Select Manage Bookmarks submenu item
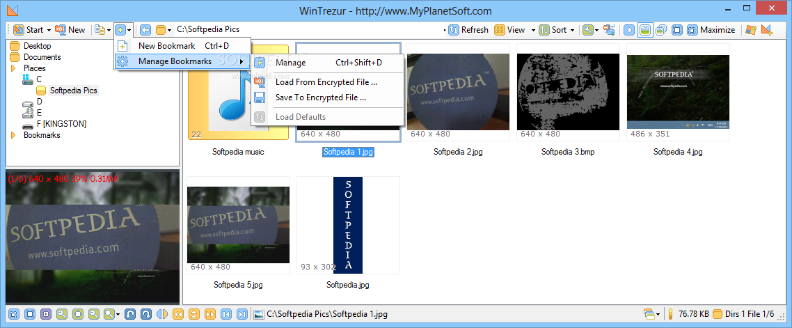Screen dimensions: 792x328 (182, 62)
